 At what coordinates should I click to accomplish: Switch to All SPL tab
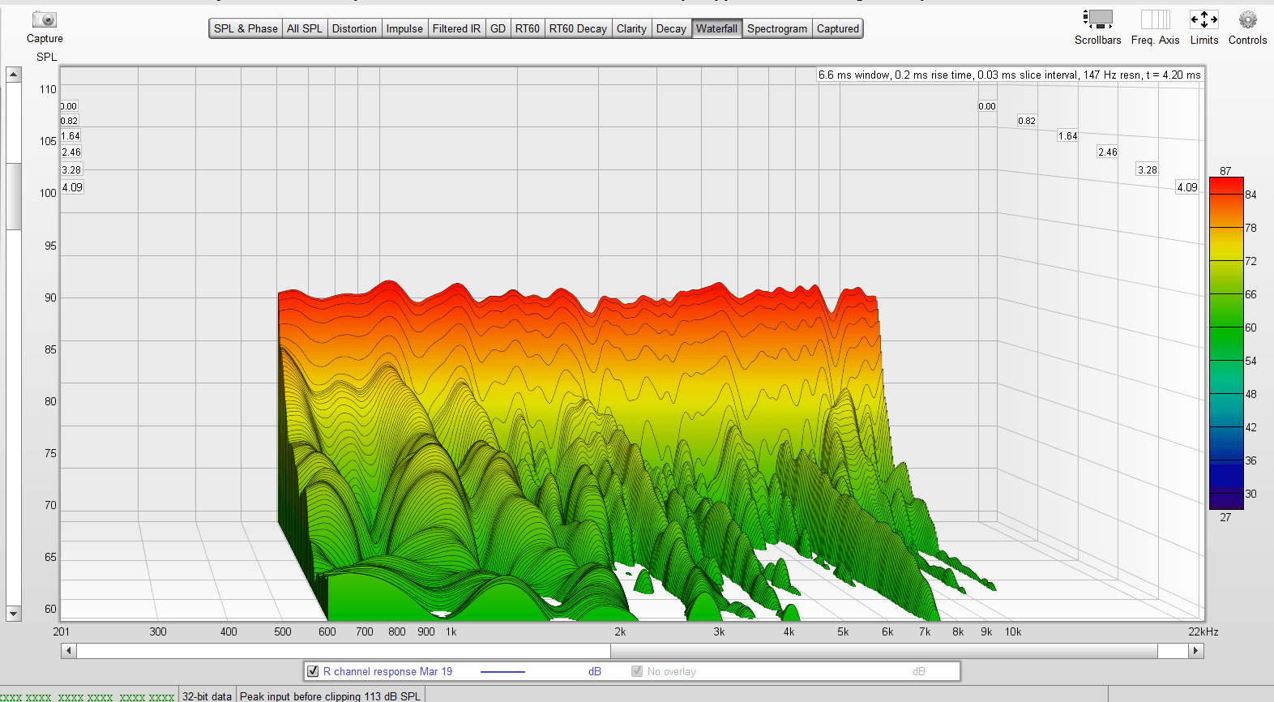click(305, 28)
